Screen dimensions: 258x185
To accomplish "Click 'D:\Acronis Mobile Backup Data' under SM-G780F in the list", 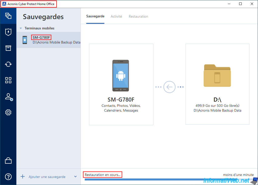I will 56,42.
